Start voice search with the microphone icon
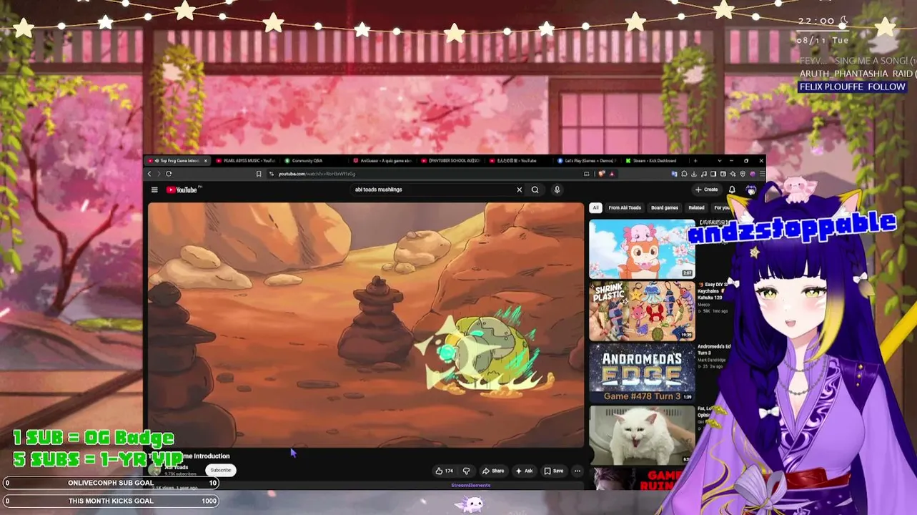 (x=557, y=190)
